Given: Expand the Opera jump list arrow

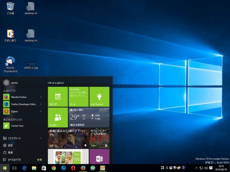Looking at the screenshot, I should (41, 111).
